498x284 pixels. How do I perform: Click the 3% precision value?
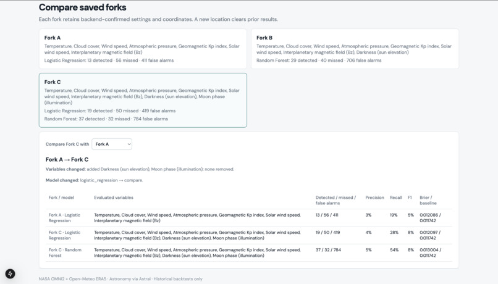[368, 215]
